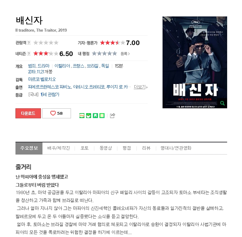Open the 배신자 movie poster thumbnail

coord(195,62)
